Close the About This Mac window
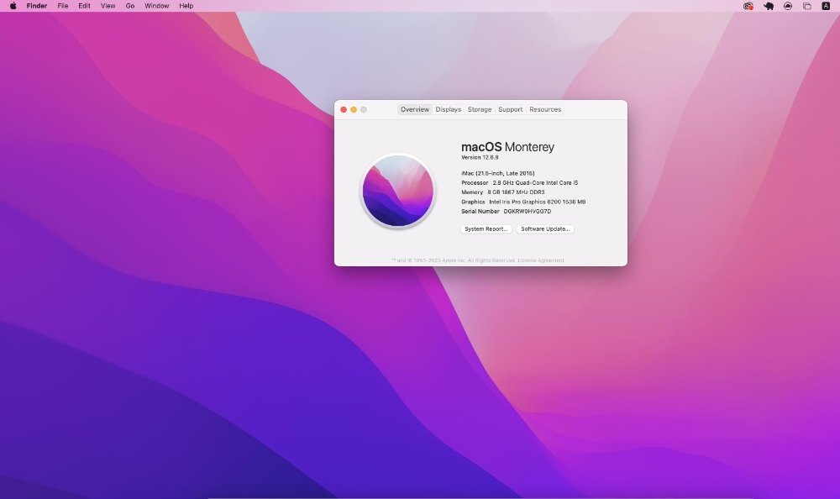The width and height of the screenshot is (840, 499). click(344, 109)
